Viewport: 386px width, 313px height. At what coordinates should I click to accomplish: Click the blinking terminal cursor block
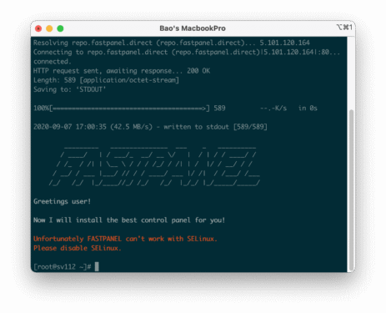coord(97,266)
